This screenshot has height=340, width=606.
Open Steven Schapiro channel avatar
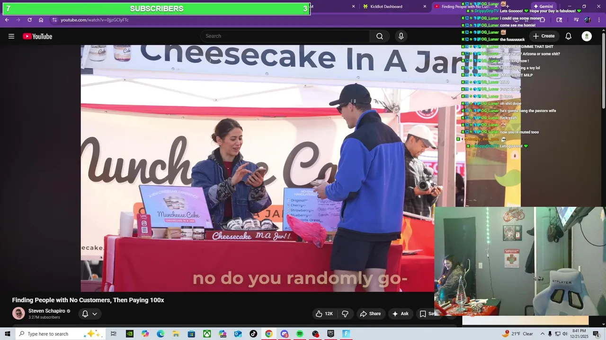point(18,314)
